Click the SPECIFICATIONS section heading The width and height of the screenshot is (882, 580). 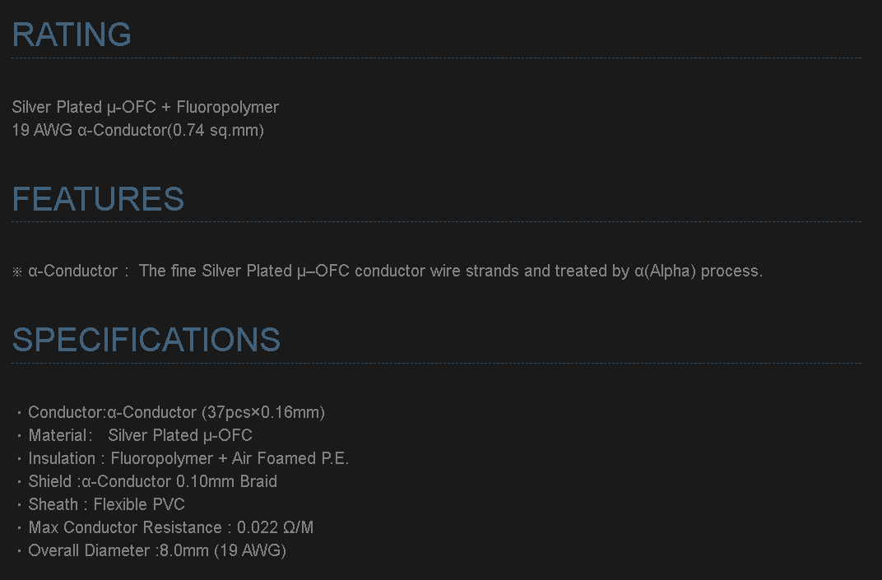coord(146,340)
